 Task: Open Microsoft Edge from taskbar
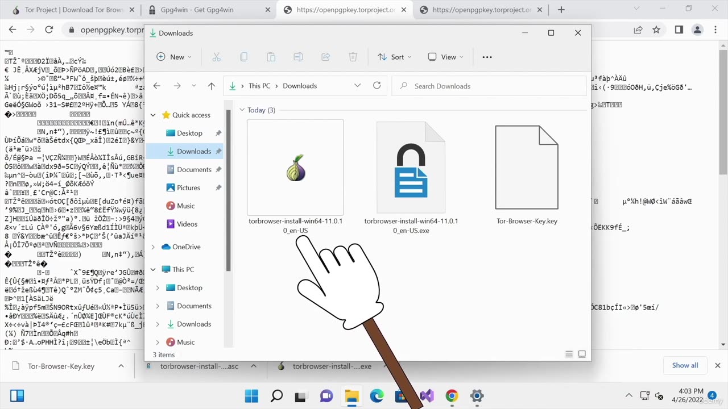pyautogui.click(x=377, y=396)
